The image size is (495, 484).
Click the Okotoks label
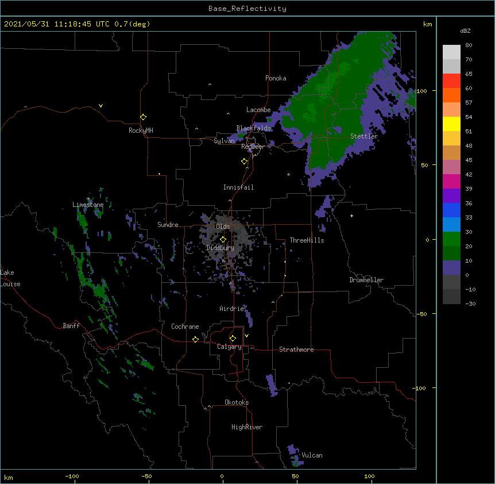237,402
